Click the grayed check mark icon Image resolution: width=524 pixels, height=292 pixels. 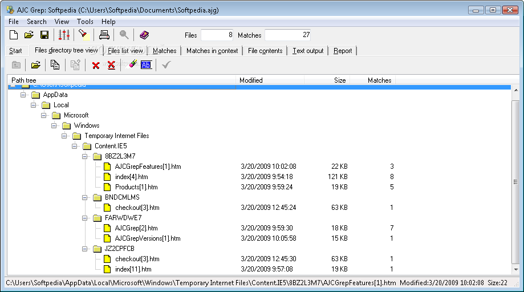(x=166, y=65)
